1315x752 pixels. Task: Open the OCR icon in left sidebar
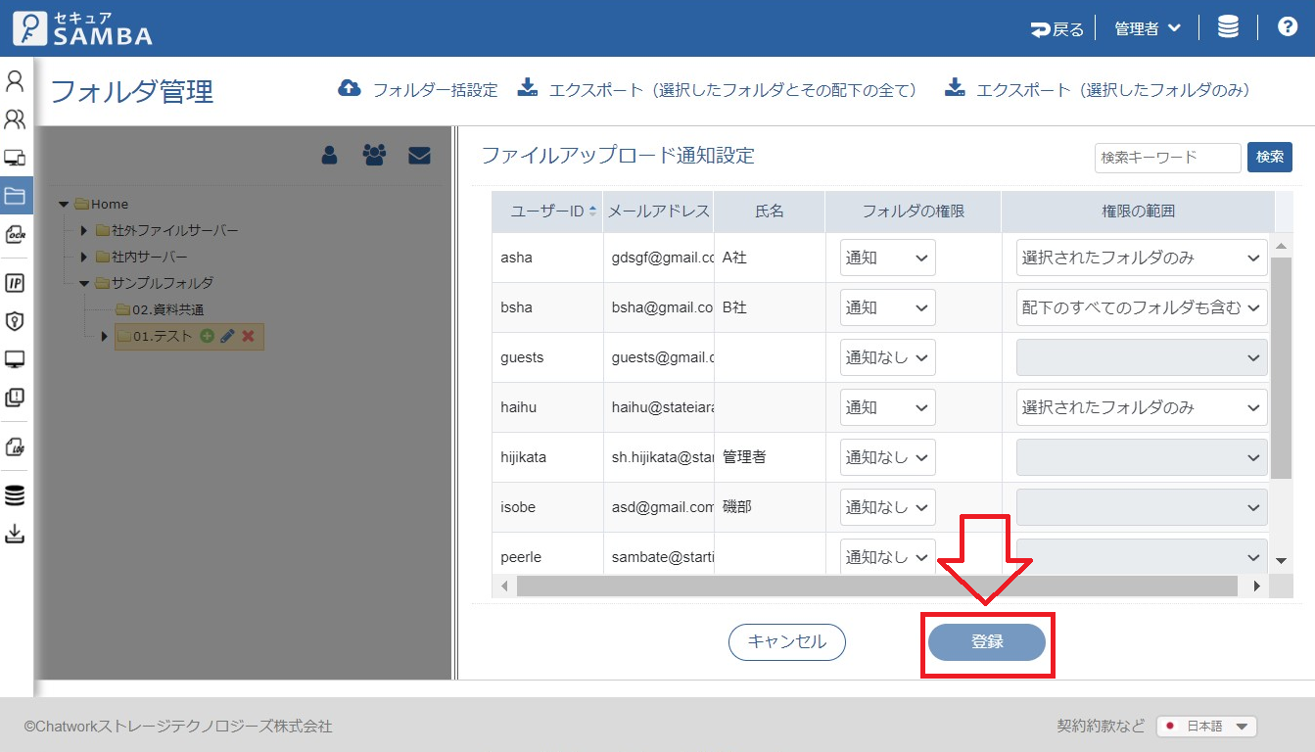[15, 235]
